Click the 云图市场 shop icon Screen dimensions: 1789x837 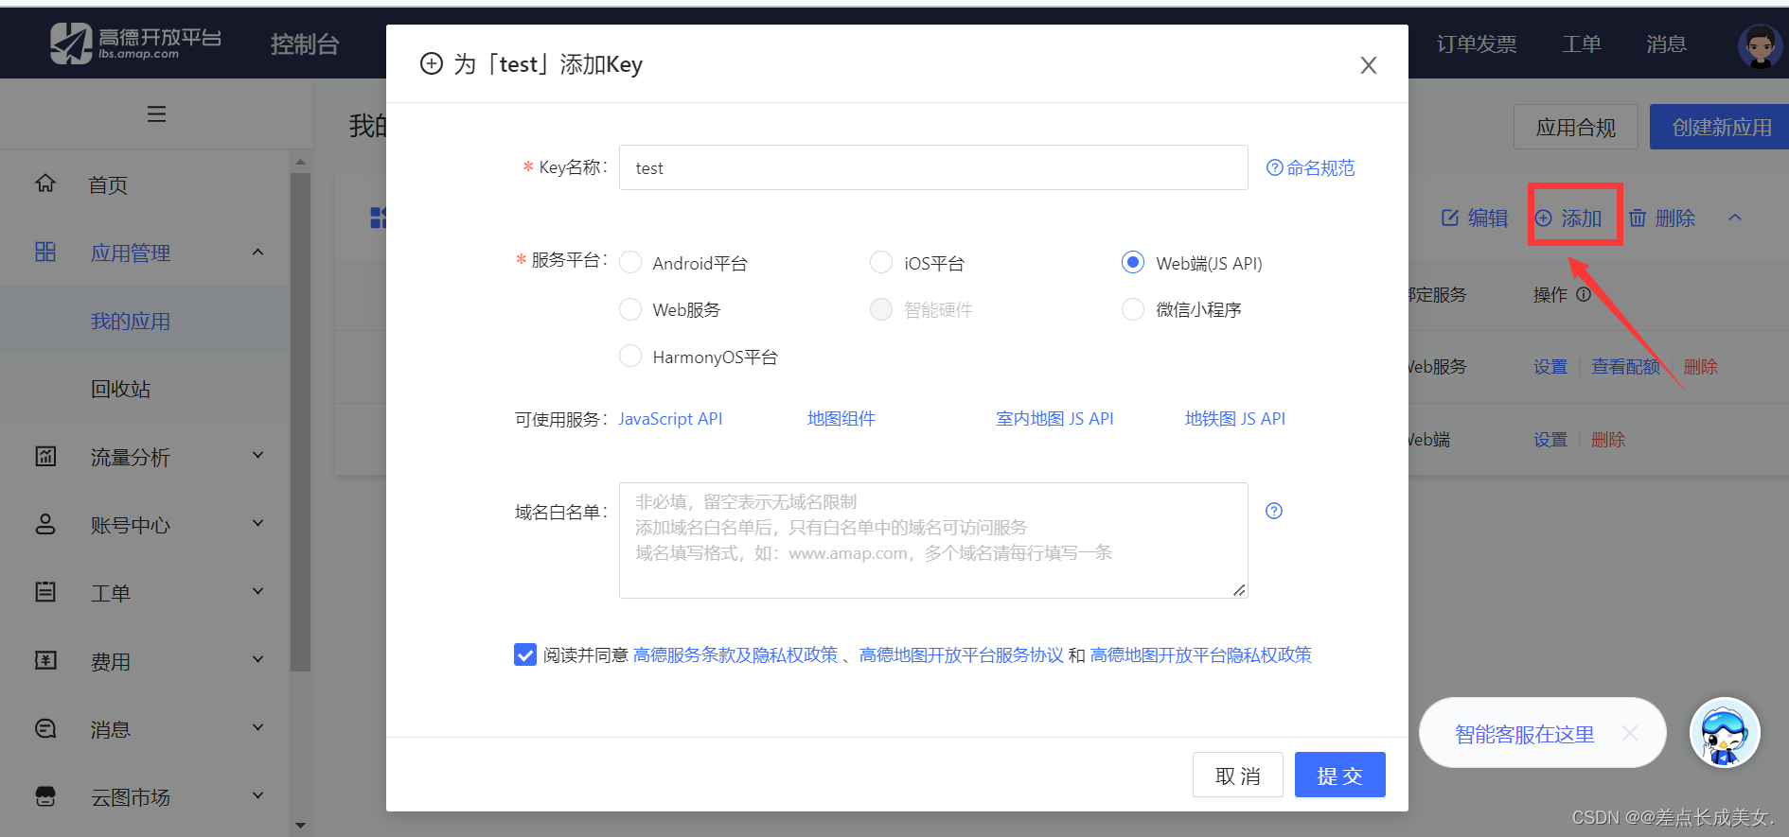(x=45, y=796)
